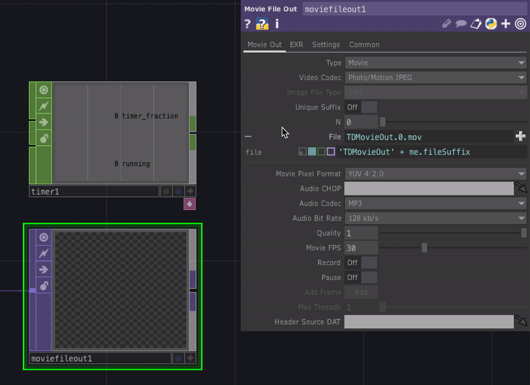Screen dimensions: 530x385
Task: Toggle Unique Suffix switch
Action: click(x=361, y=107)
